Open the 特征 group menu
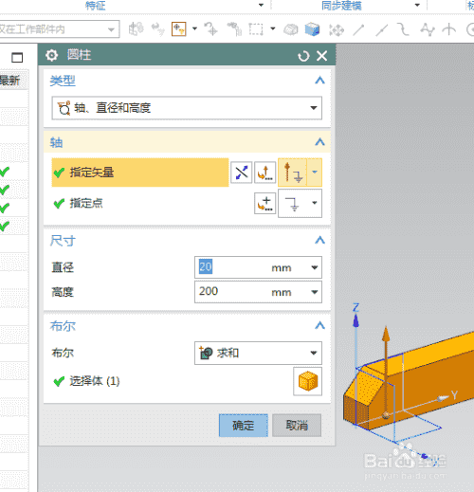 pos(95,6)
